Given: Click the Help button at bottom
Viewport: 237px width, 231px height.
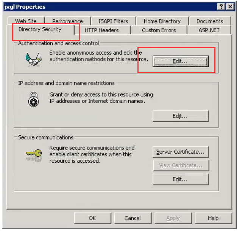Looking at the screenshot, I should [x=213, y=218].
